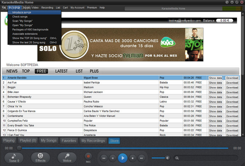Open the Playing tab
Image resolution: width=245 pixels, height=166 pixels.
9,141
